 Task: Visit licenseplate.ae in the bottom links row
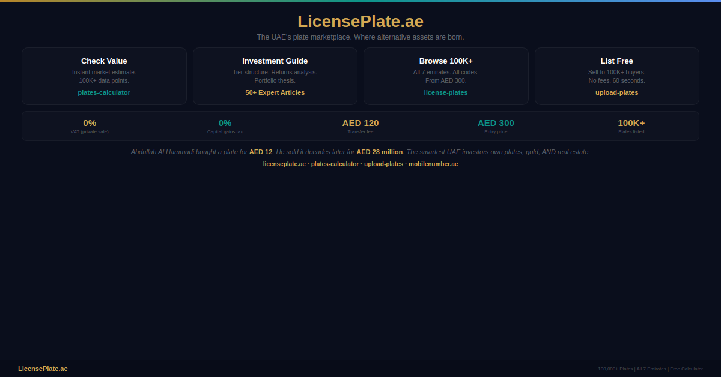point(284,164)
